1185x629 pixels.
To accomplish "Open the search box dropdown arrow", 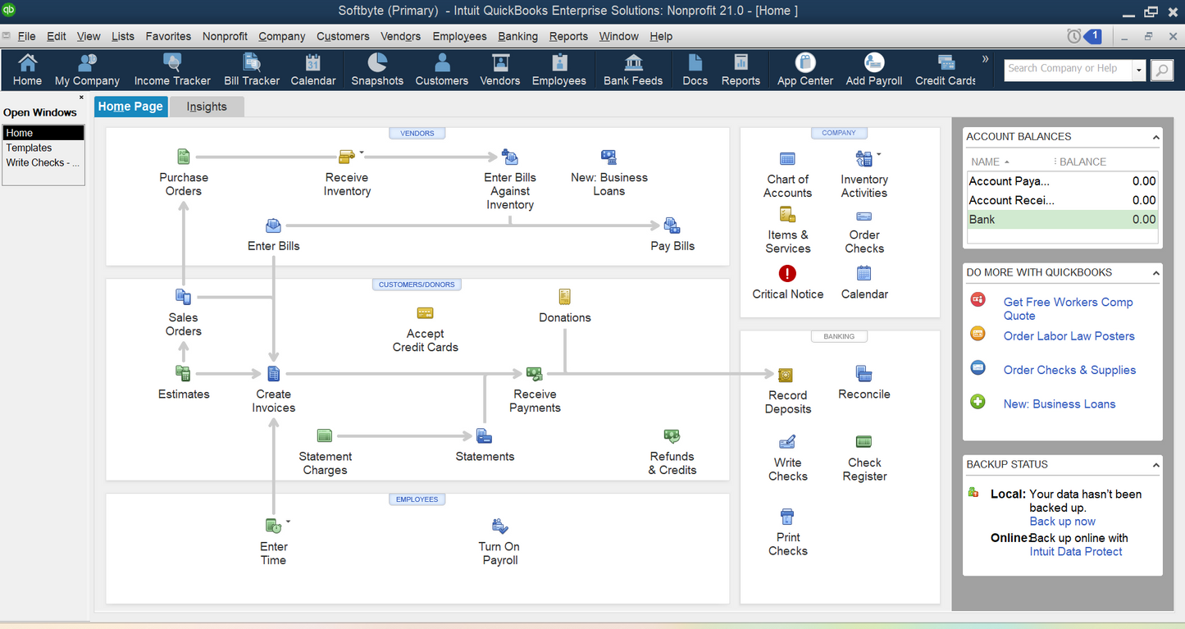I will pyautogui.click(x=1139, y=71).
